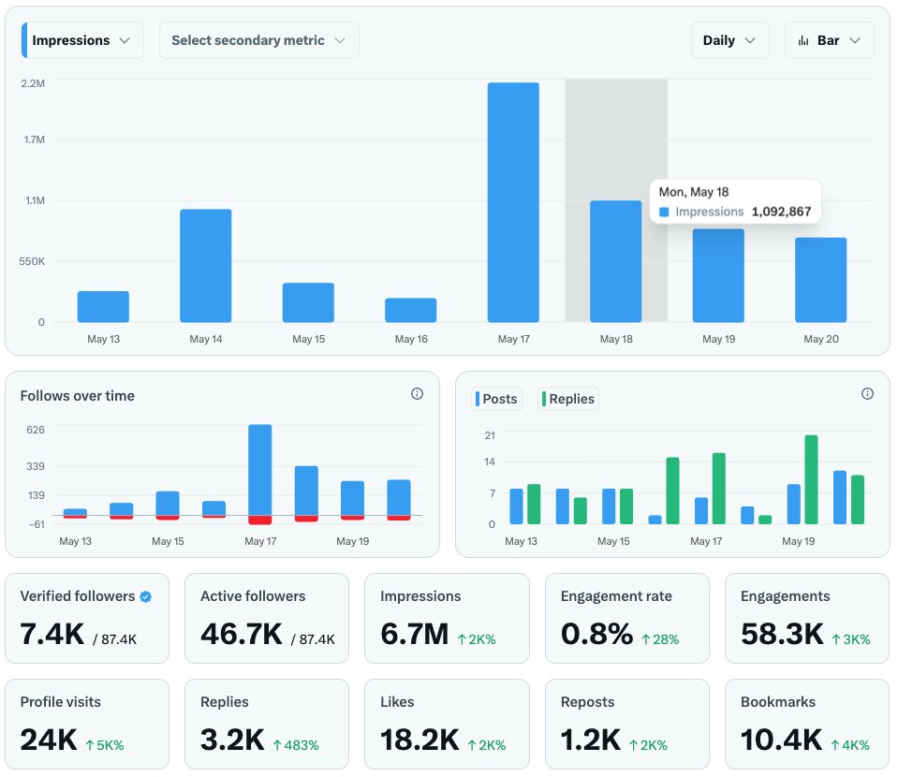Click the May 14 impressions bar
The width and height of the screenshot is (898, 777).
pyautogui.click(x=206, y=266)
